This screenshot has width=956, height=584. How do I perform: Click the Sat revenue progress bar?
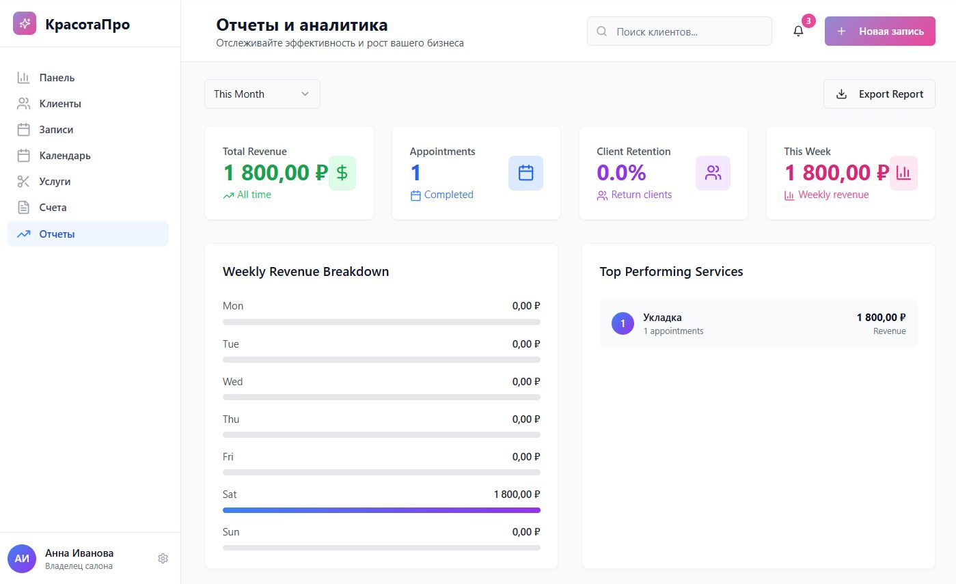pos(381,510)
